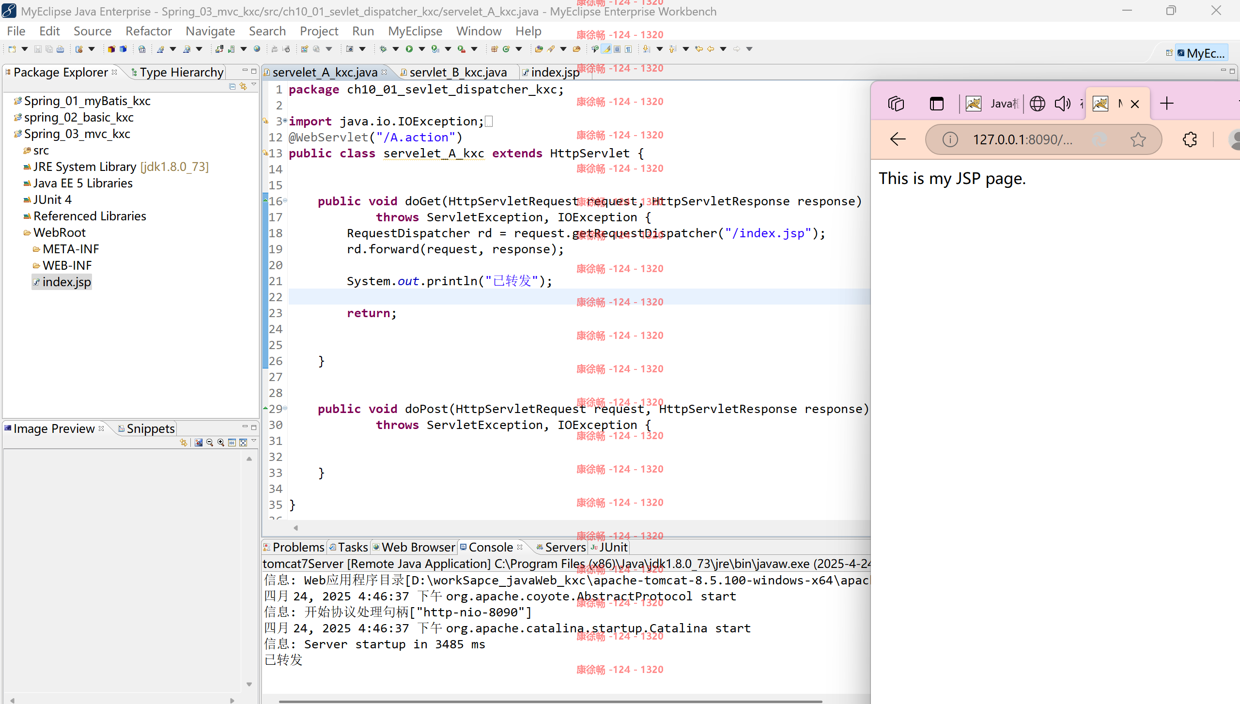Click the browser vertical tabs icon
This screenshot has width=1240, height=704.
coord(937,104)
